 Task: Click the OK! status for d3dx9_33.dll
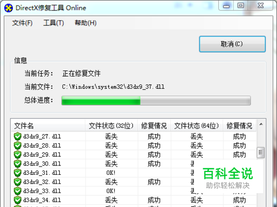click(x=111, y=191)
